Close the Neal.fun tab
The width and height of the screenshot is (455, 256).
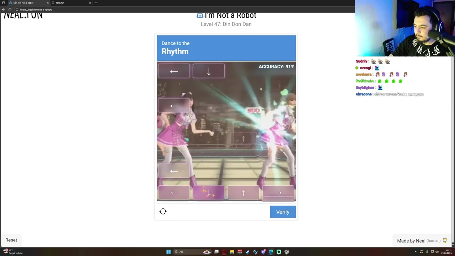(x=90, y=3)
